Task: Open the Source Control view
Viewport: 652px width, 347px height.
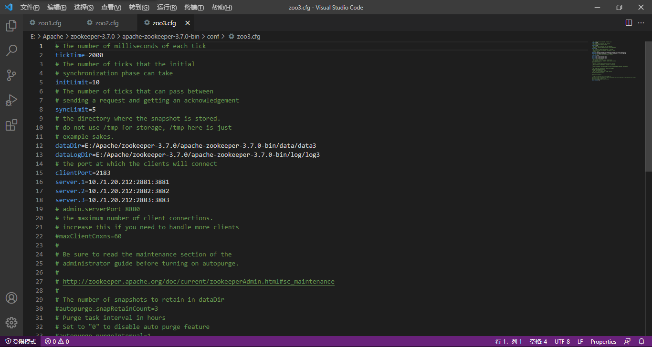Action: (11, 75)
